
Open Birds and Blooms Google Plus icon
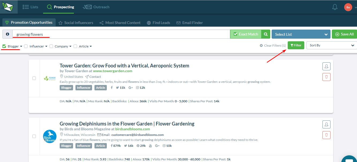click(x=157, y=146)
